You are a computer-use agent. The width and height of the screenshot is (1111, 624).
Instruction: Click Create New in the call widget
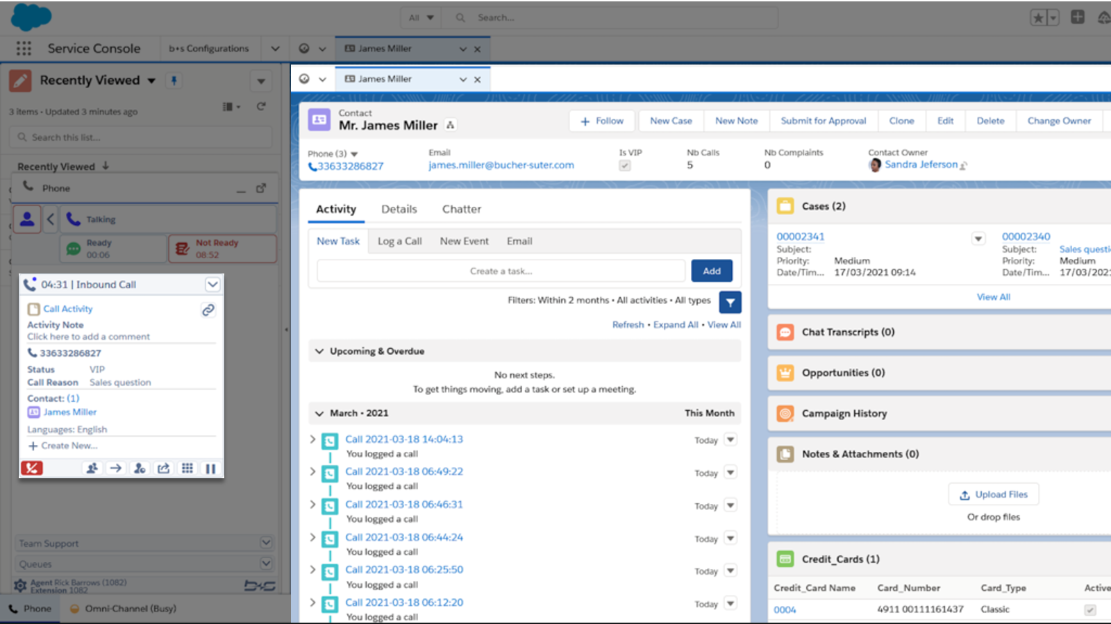pos(62,446)
